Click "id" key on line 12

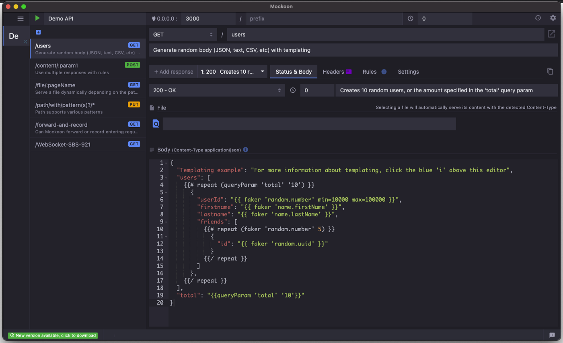(224, 244)
